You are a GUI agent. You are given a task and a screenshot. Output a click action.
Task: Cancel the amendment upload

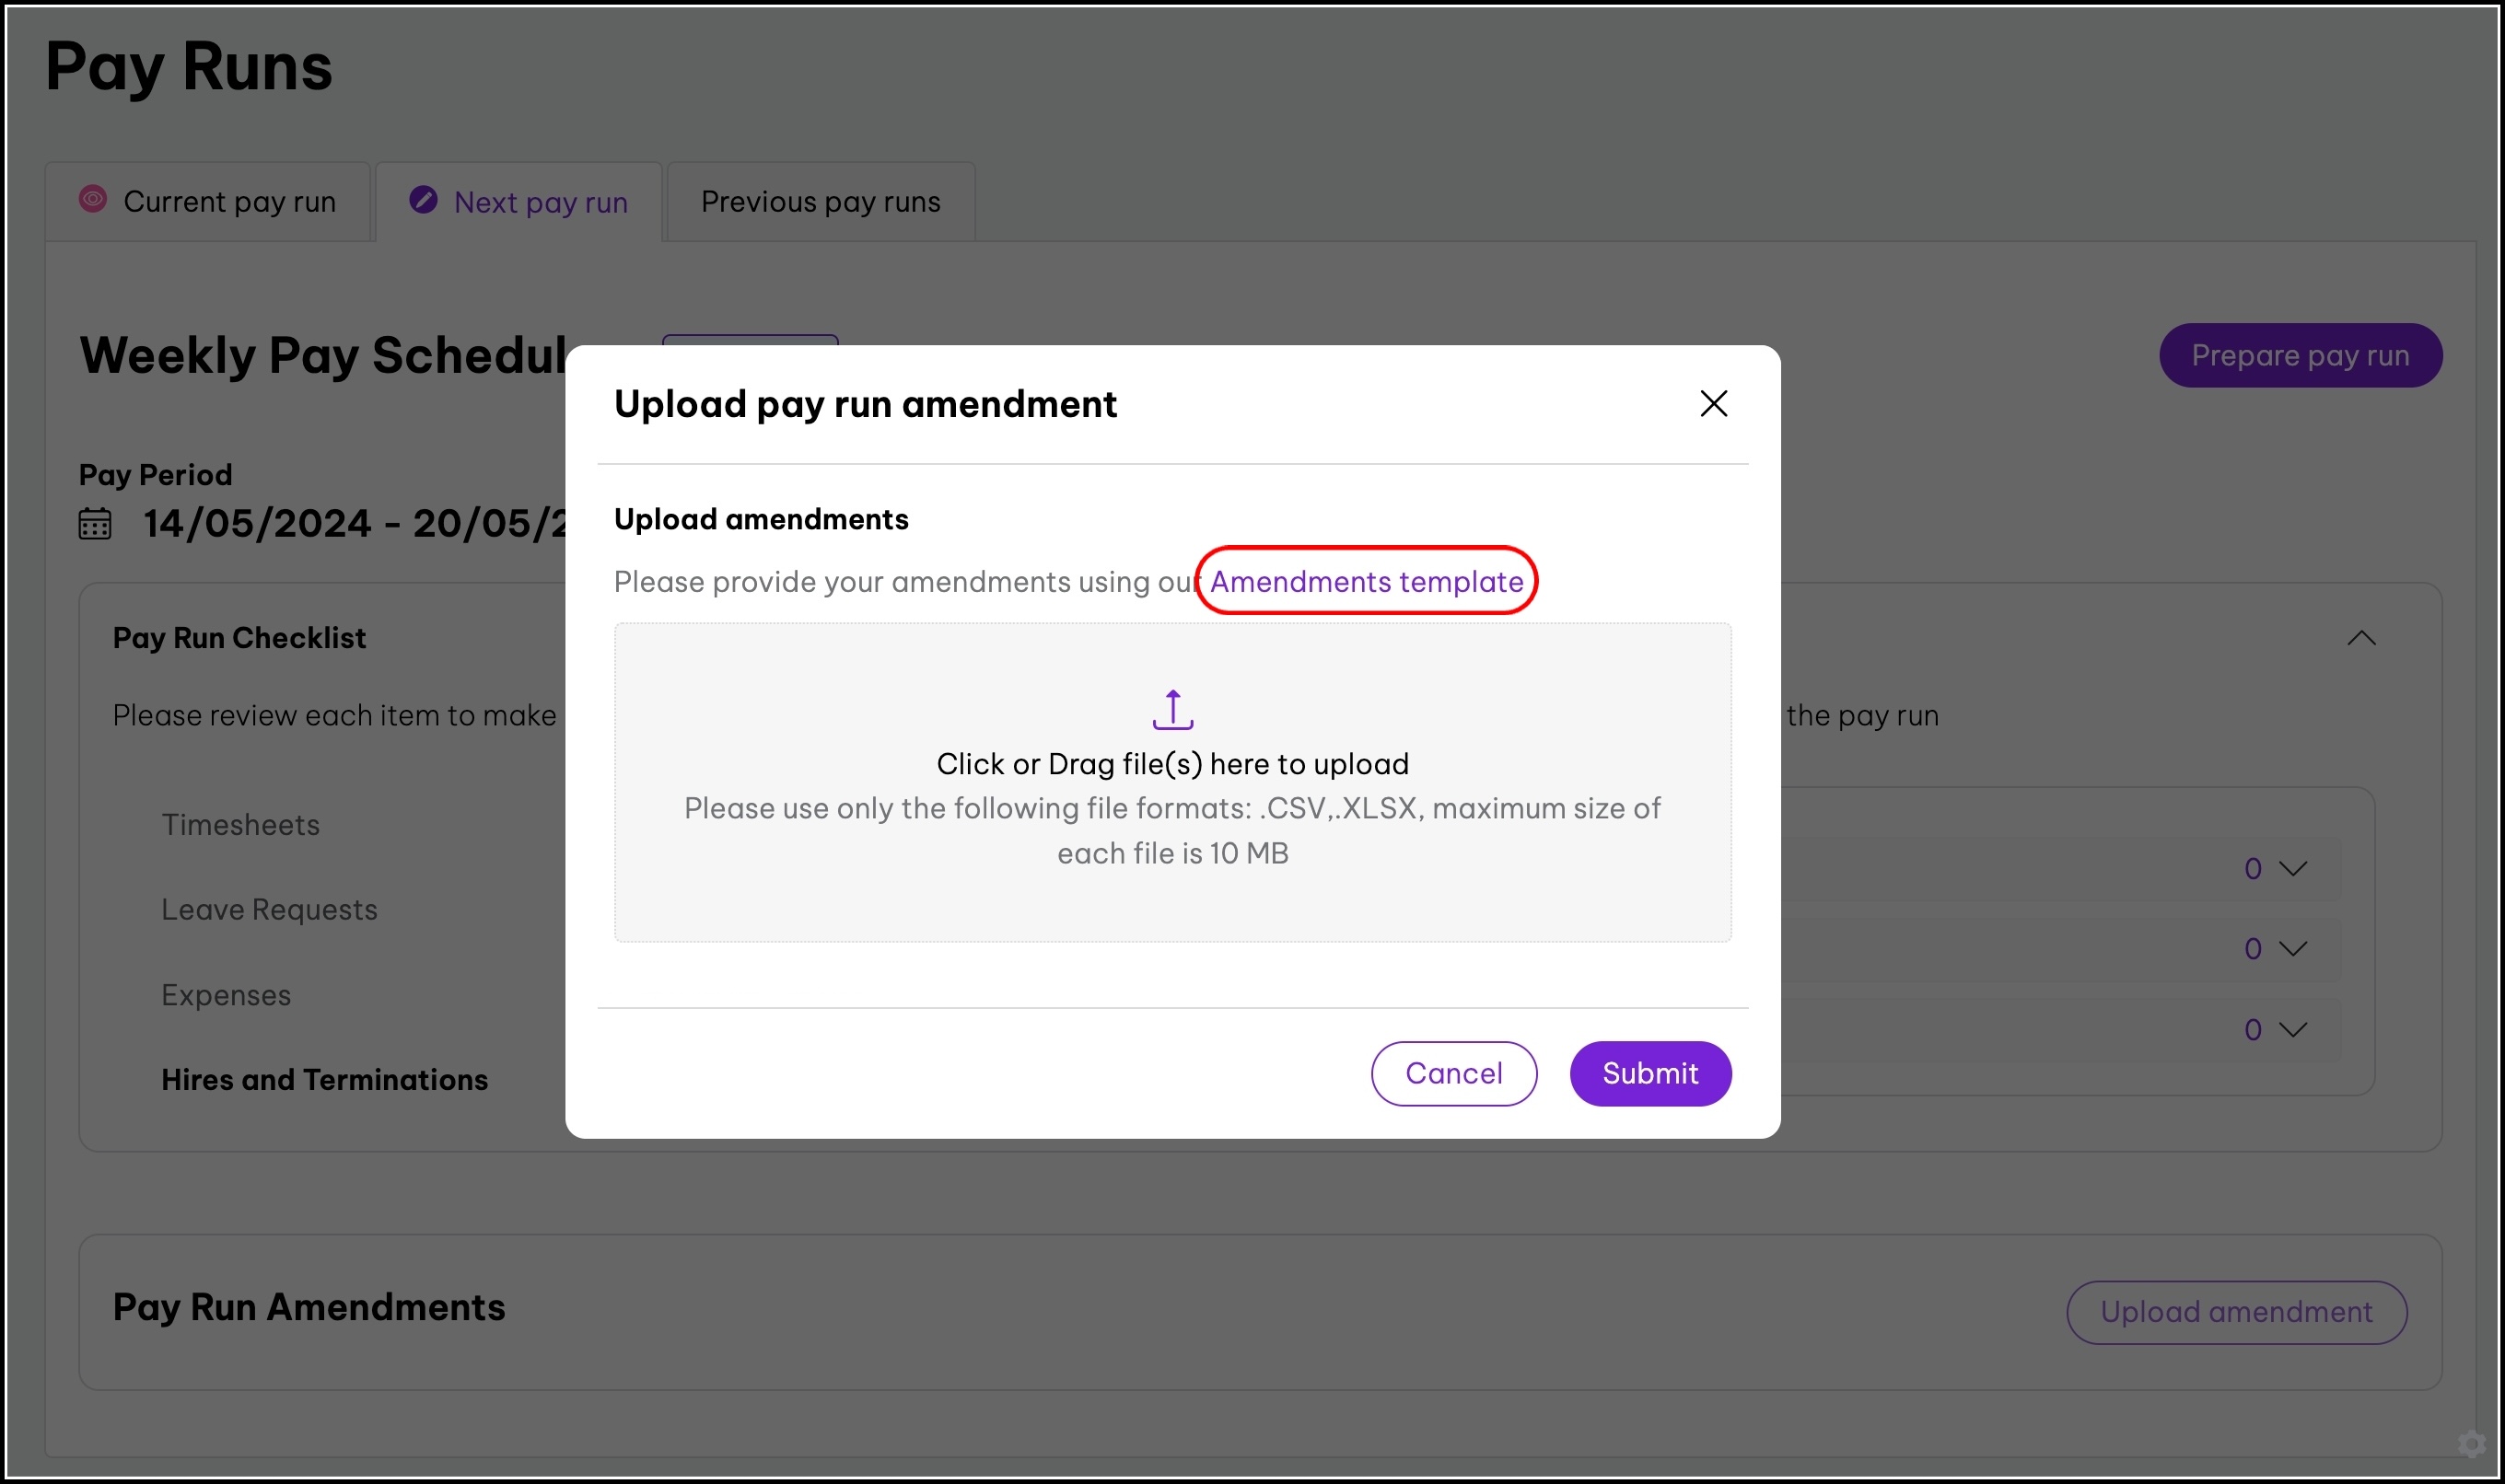pos(1452,1073)
